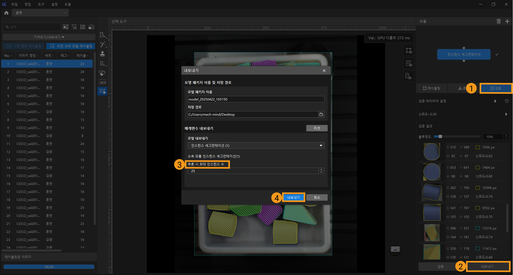Click the active selection tool icon

[102, 91]
